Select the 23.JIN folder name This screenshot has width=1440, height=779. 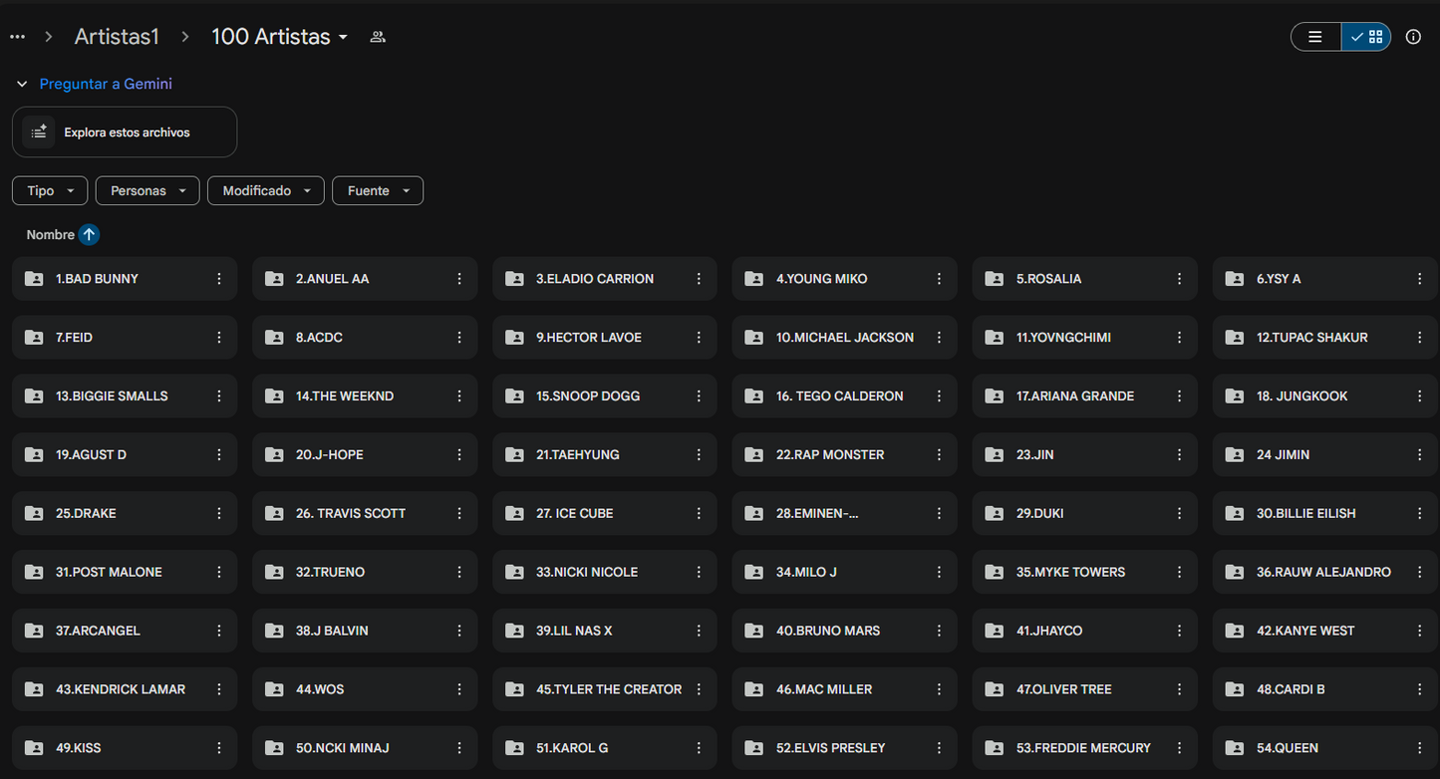(1035, 455)
